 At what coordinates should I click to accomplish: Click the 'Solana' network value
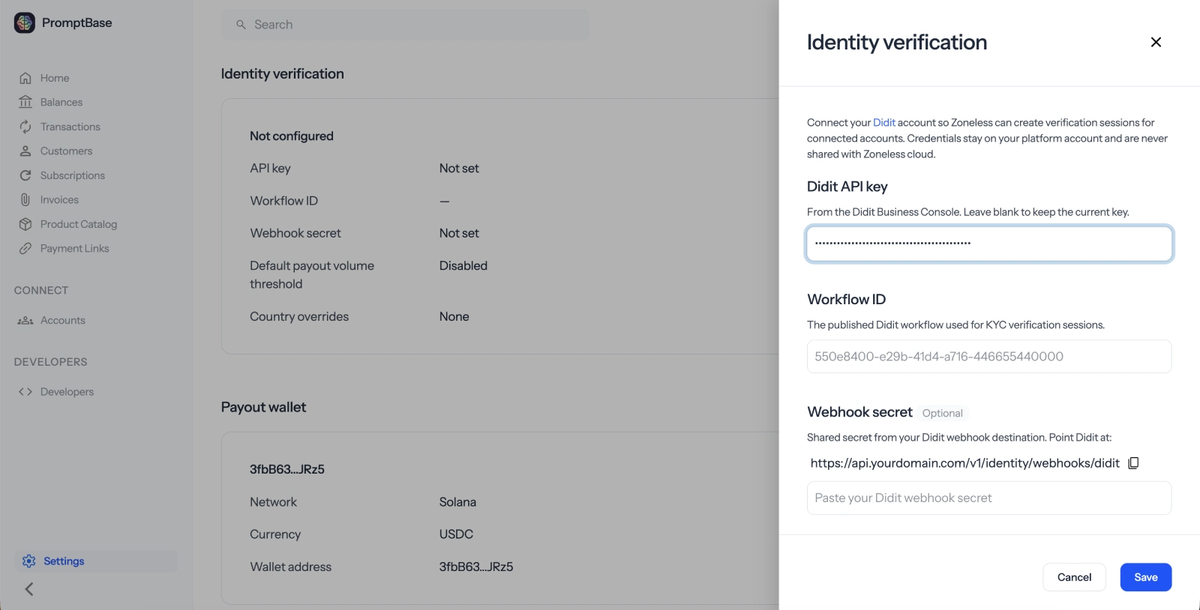click(x=457, y=502)
